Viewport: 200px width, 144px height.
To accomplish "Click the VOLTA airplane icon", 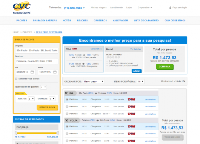I will [x=67, y=120].
